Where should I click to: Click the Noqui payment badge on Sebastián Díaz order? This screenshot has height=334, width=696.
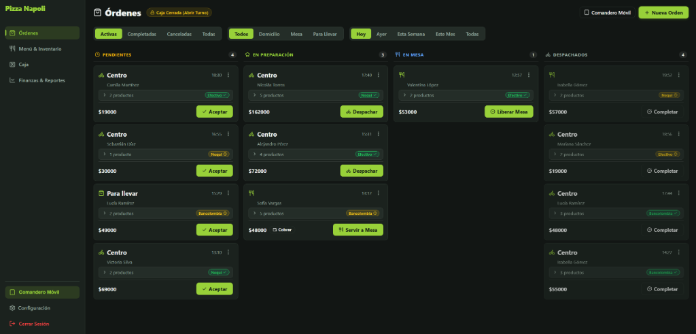pos(219,154)
